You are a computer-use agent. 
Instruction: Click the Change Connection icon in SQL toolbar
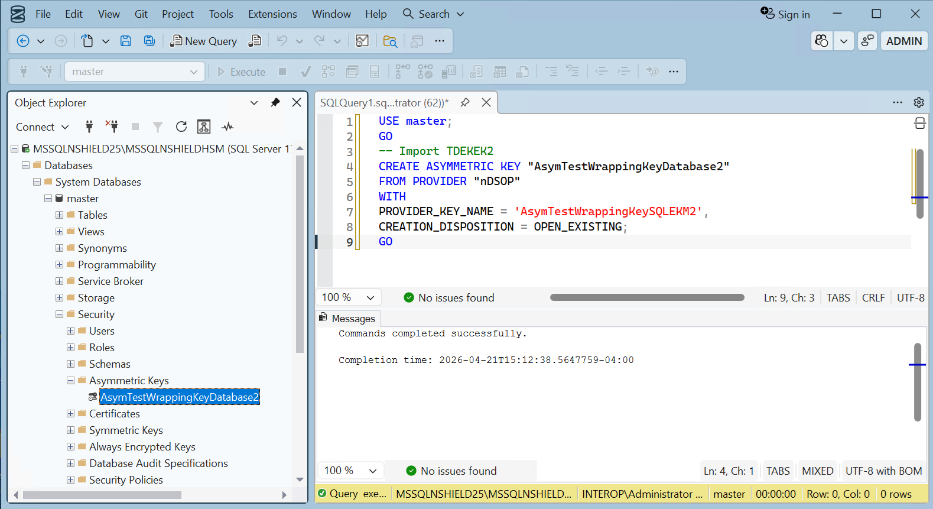pyautogui.click(x=46, y=72)
